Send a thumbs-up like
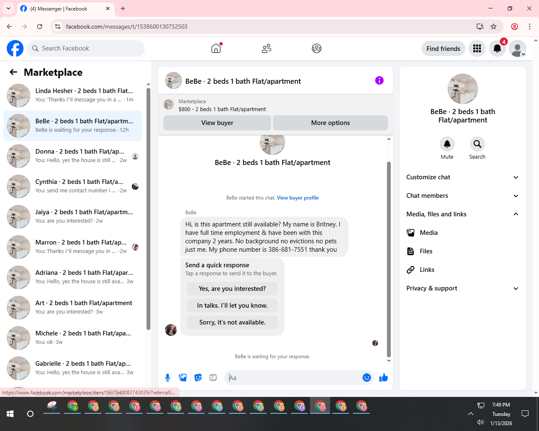This screenshot has height=431, width=539. [x=384, y=378]
